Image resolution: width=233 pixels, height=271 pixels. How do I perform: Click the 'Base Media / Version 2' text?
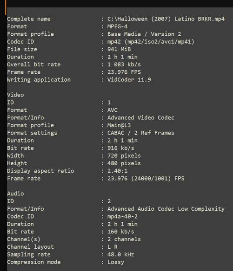click(144, 34)
